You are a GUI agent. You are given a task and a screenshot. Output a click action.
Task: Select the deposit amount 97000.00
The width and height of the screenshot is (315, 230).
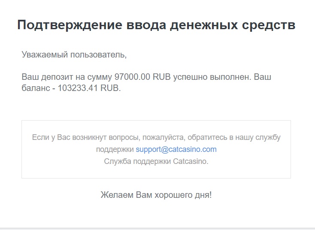[x=132, y=77]
